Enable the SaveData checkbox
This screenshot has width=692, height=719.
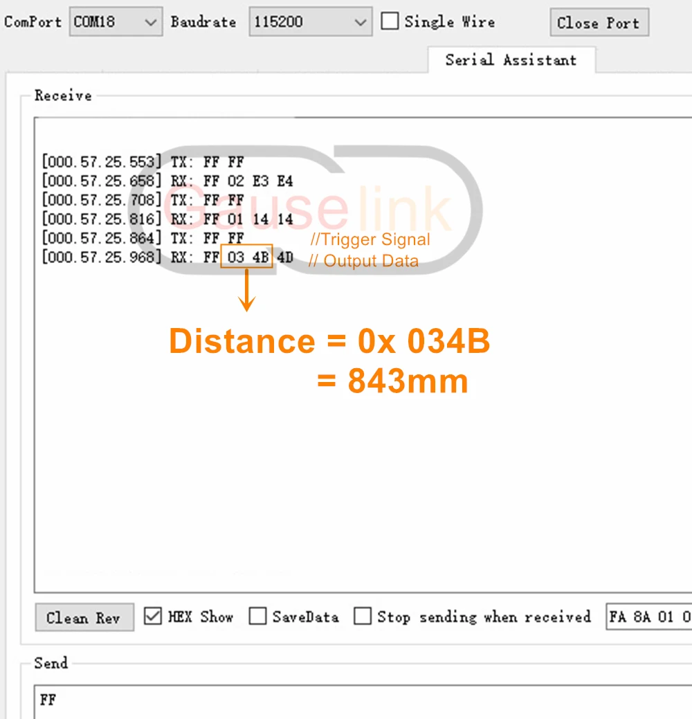257,617
